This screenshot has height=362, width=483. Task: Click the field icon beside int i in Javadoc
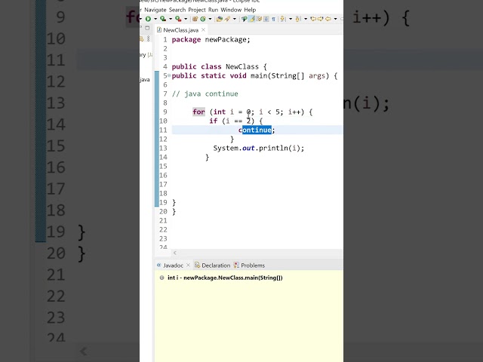(x=162, y=278)
